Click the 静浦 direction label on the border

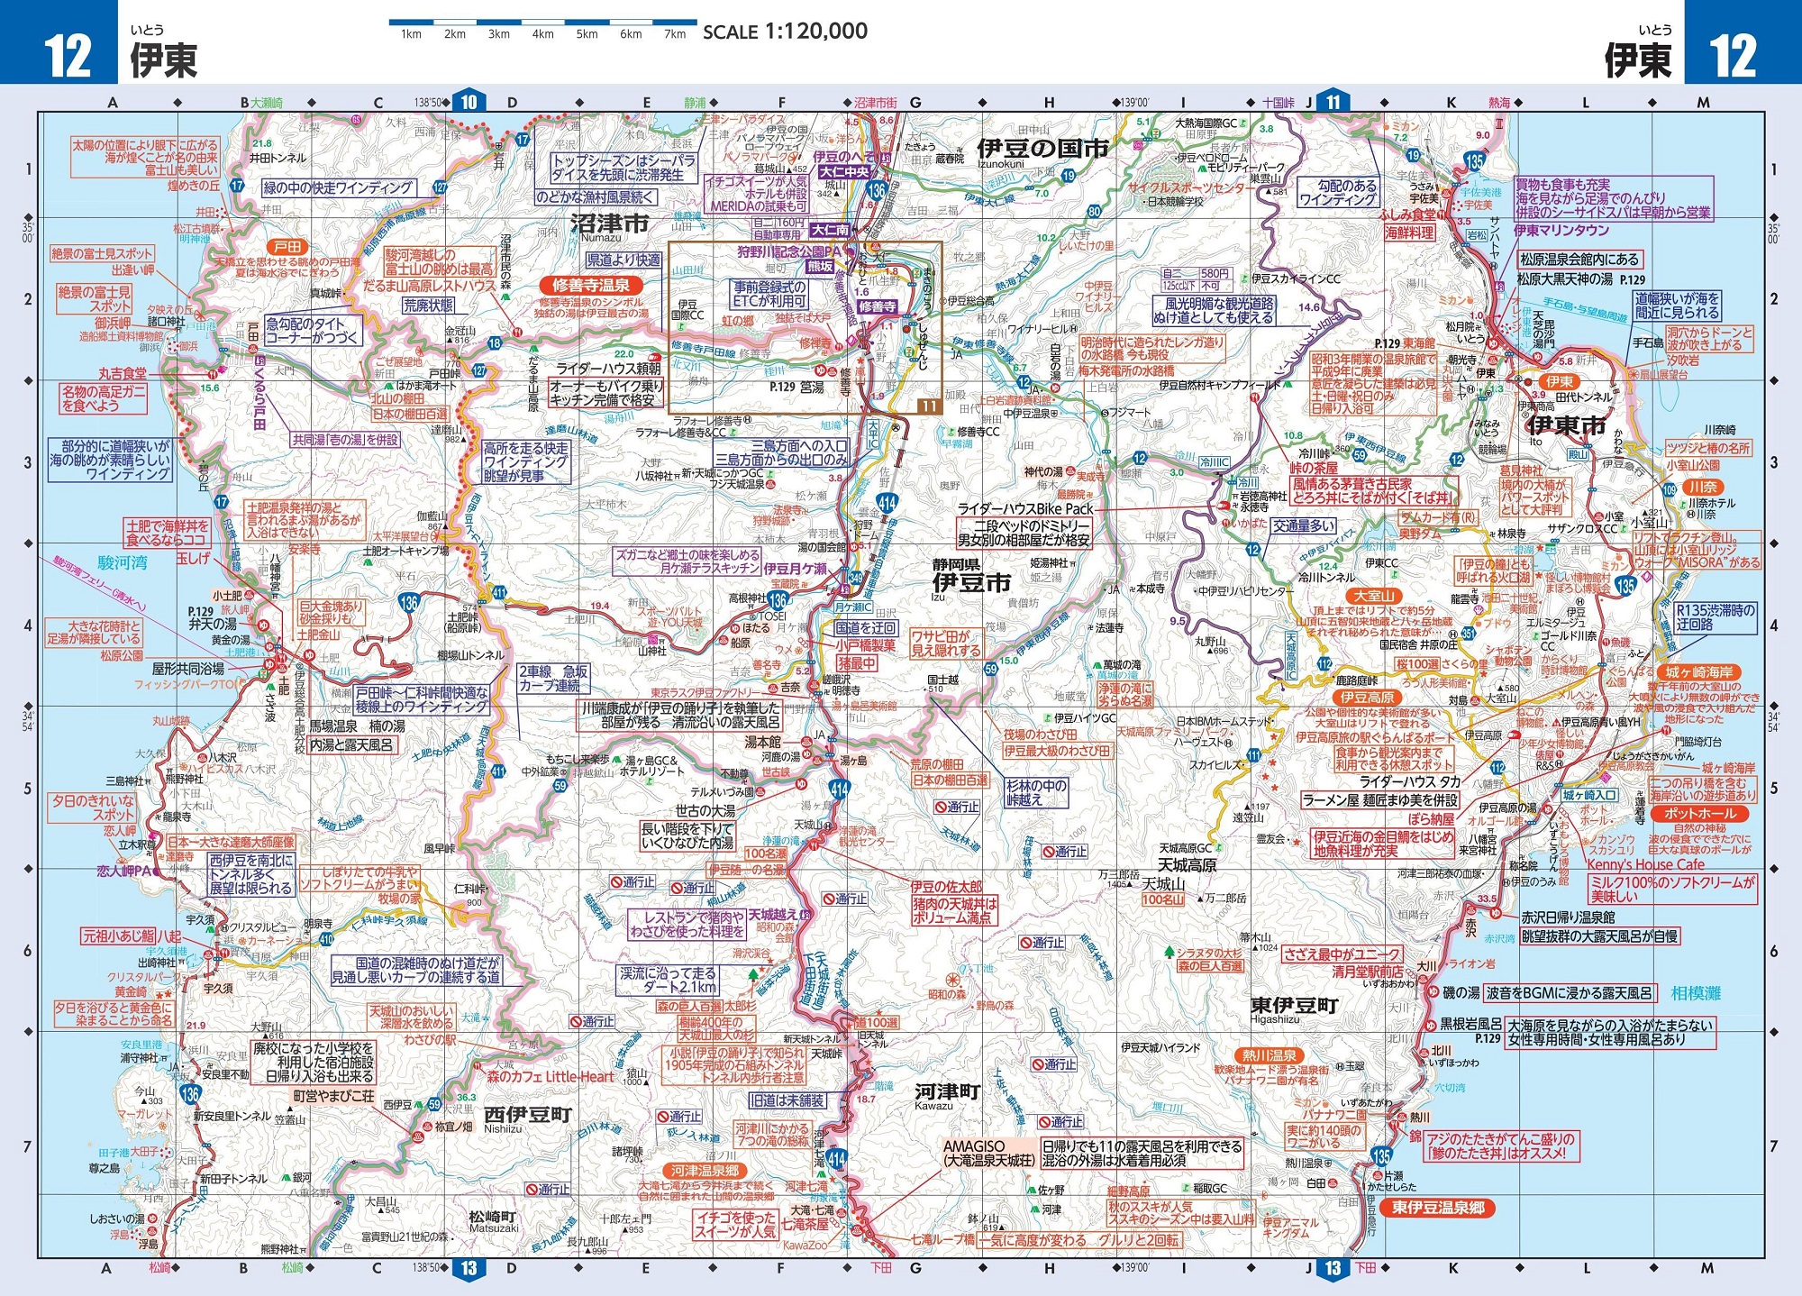695,103
